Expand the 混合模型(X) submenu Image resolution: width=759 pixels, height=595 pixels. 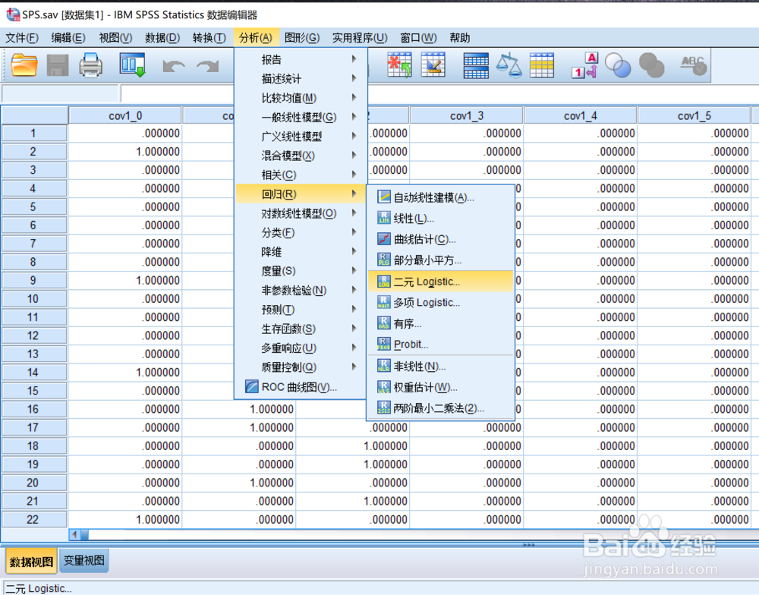tap(301, 156)
